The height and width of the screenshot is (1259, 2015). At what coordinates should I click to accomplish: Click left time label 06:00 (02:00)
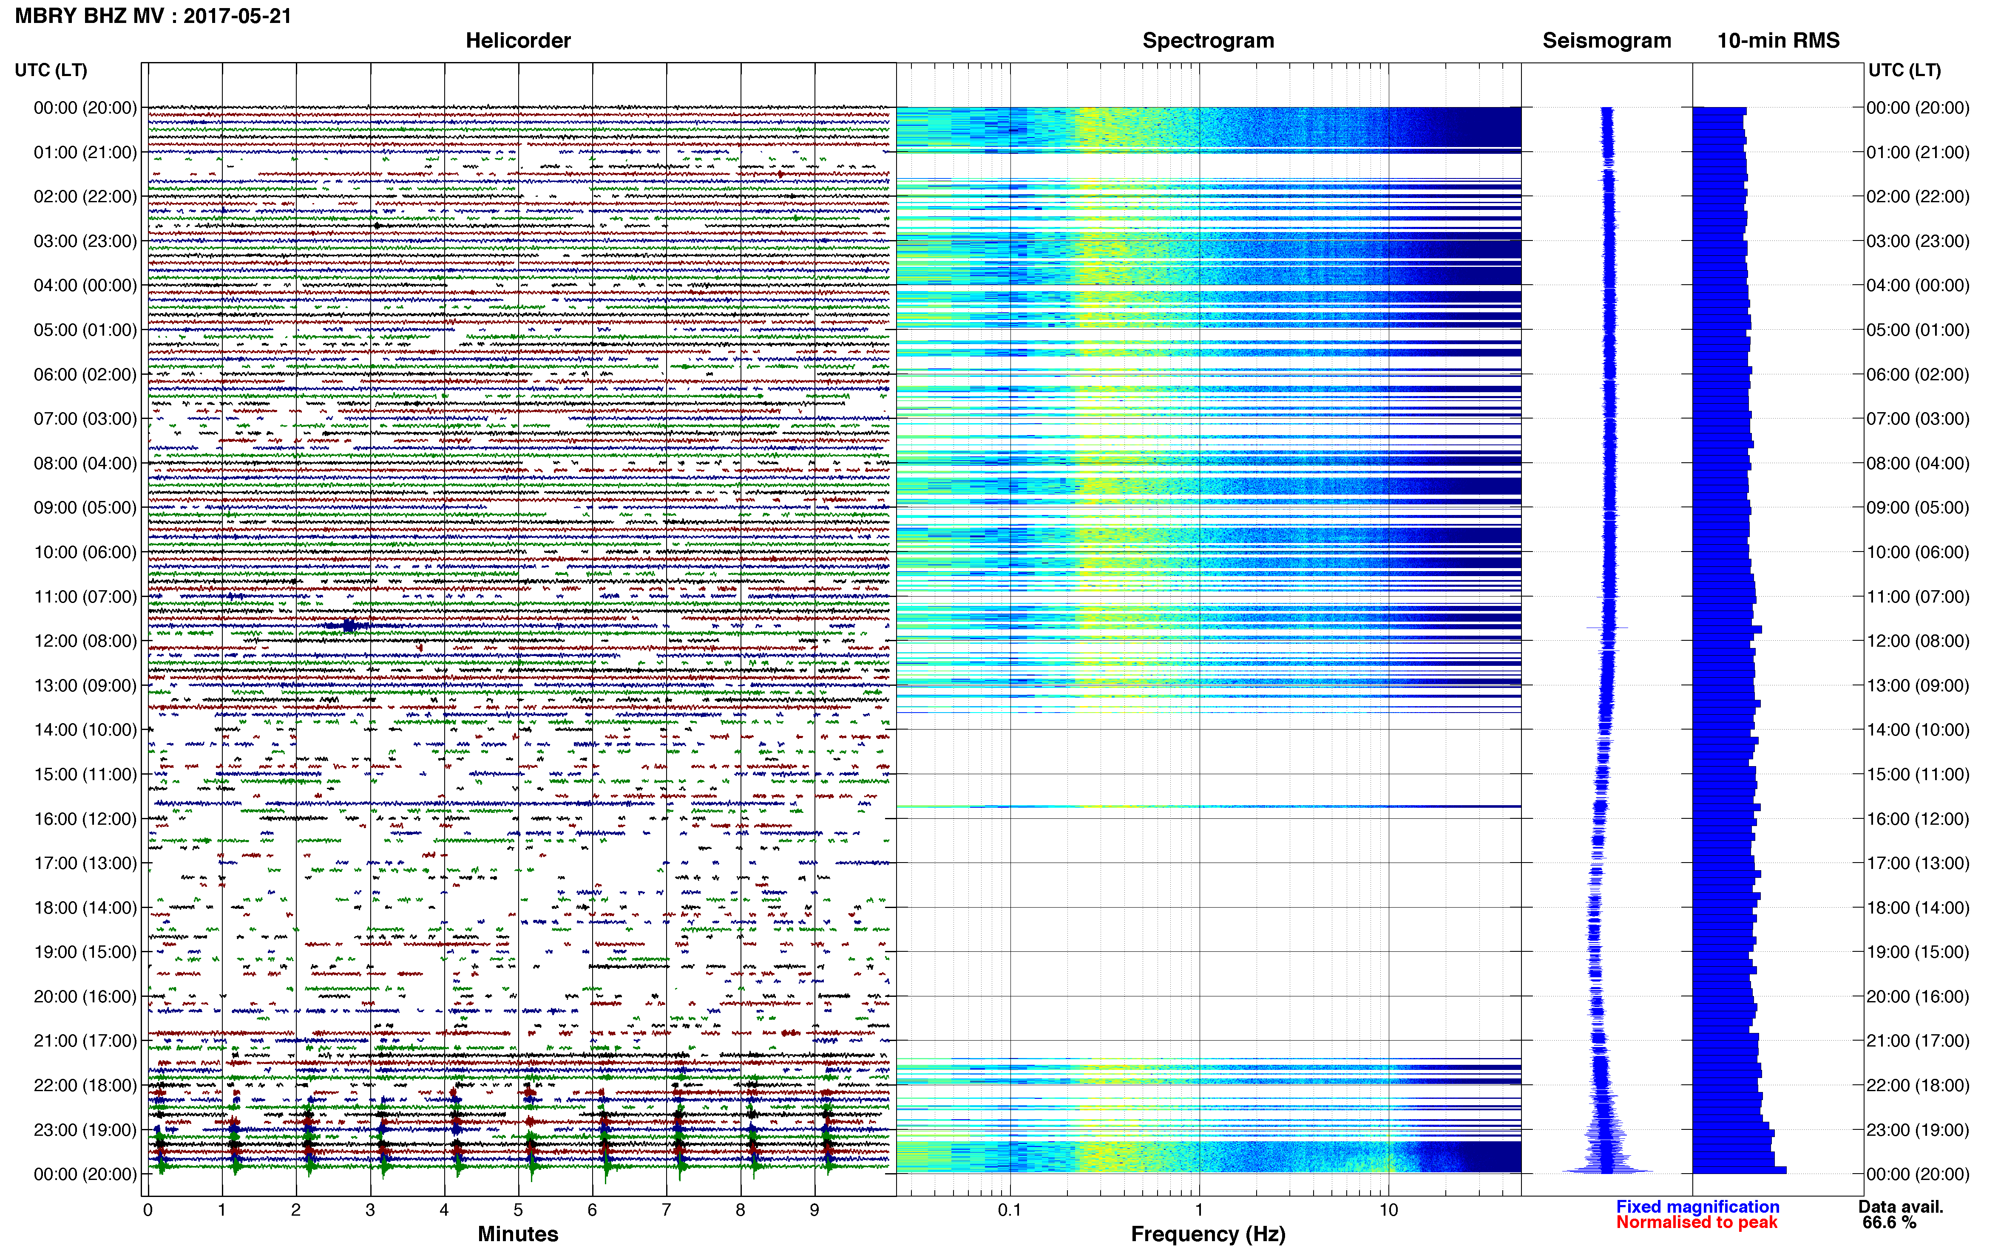tap(85, 374)
